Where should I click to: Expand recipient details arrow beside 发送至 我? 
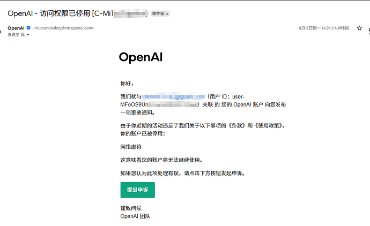click(x=28, y=35)
